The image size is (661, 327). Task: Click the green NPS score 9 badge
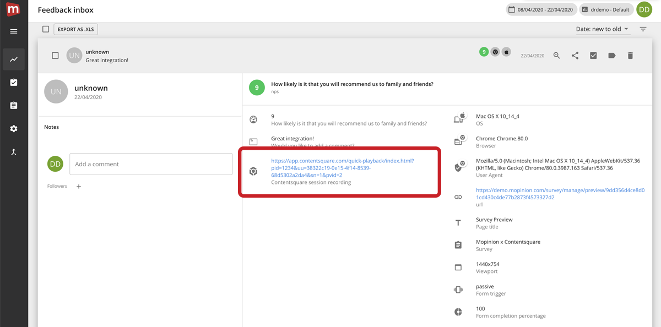tap(257, 88)
